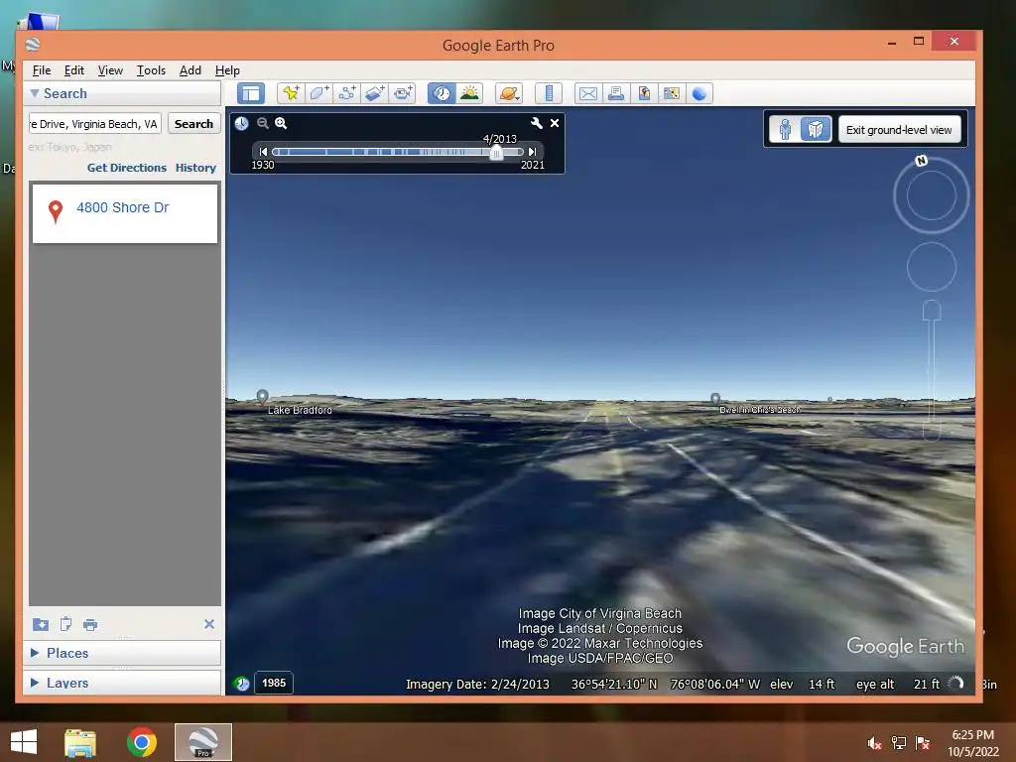This screenshot has height=762, width=1016.
Task: Save search results to My Places folder icon
Action: [40, 625]
